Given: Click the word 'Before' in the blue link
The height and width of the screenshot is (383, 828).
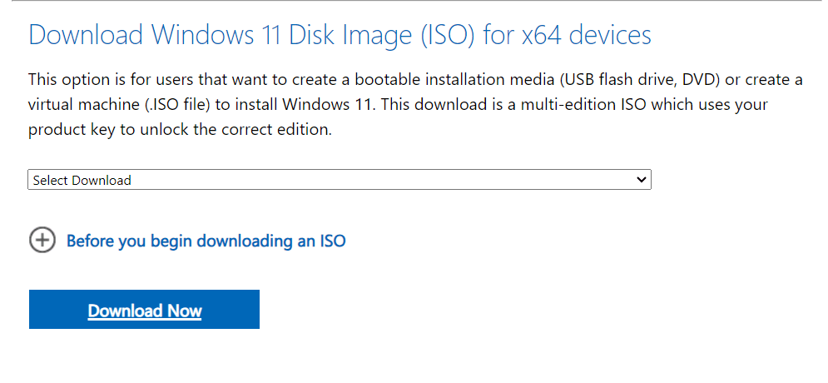Looking at the screenshot, I should [90, 241].
